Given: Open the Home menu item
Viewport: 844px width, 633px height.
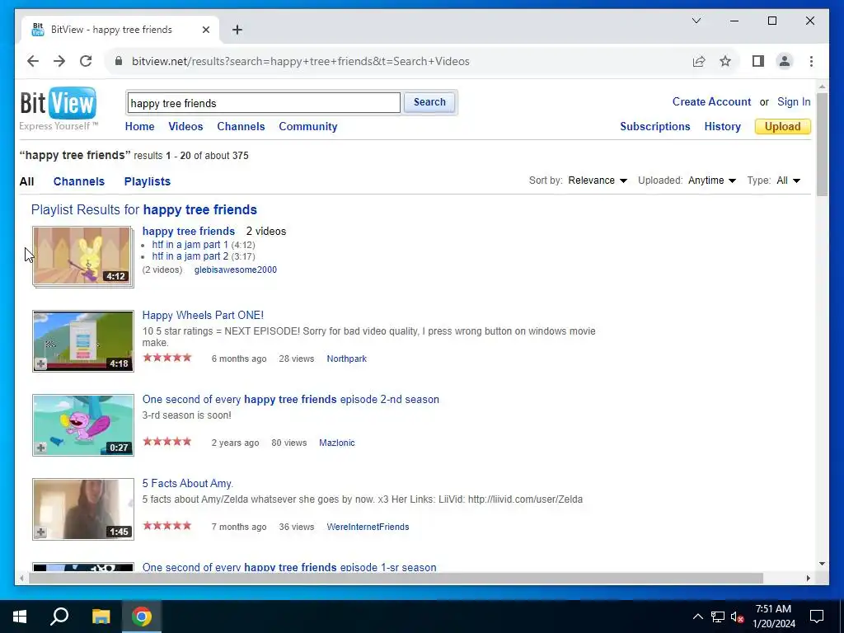Looking at the screenshot, I should tap(139, 126).
